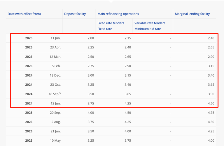Click the 2.15 fixed rate value
Viewport: 224px width, 146px height.
tap(127, 38)
